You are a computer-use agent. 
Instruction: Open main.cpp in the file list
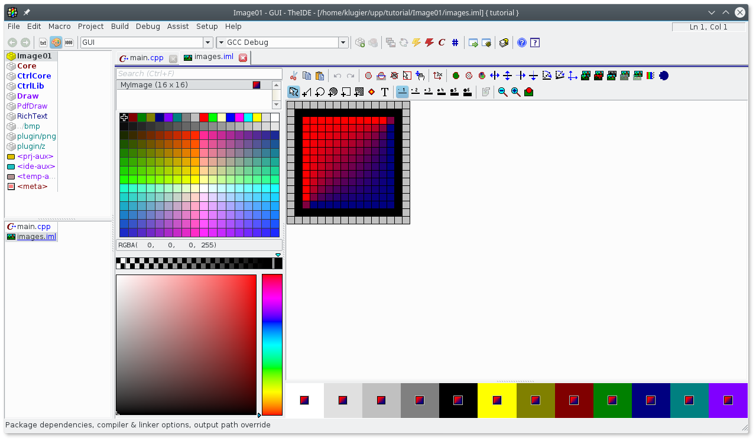click(34, 227)
